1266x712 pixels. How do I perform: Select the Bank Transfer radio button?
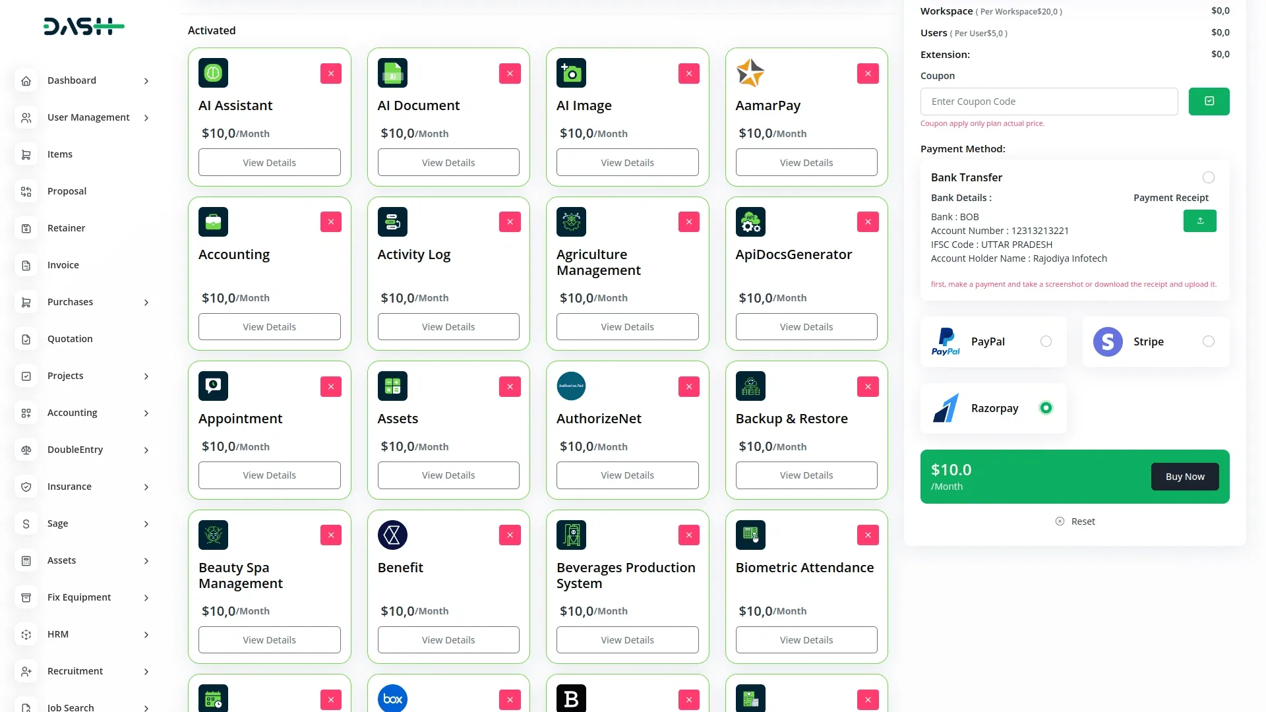[x=1208, y=177]
